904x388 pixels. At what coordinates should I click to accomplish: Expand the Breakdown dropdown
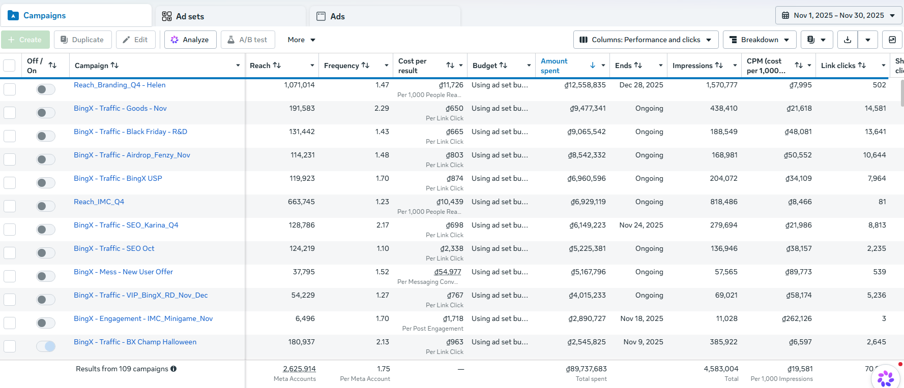(760, 40)
